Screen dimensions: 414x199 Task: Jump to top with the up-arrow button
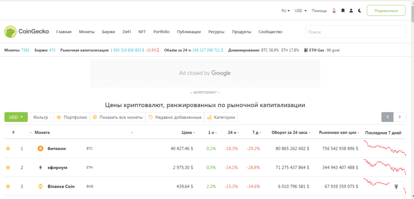396,187
